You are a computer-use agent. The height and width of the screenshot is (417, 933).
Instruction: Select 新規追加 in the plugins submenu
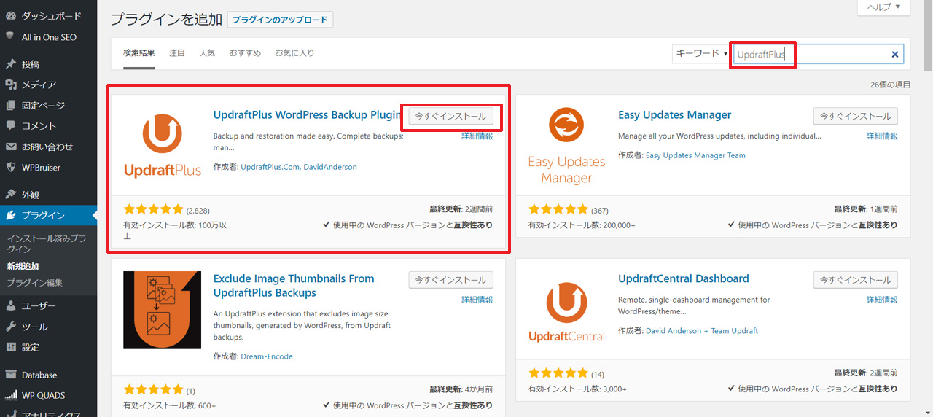(x=23, y=266)
